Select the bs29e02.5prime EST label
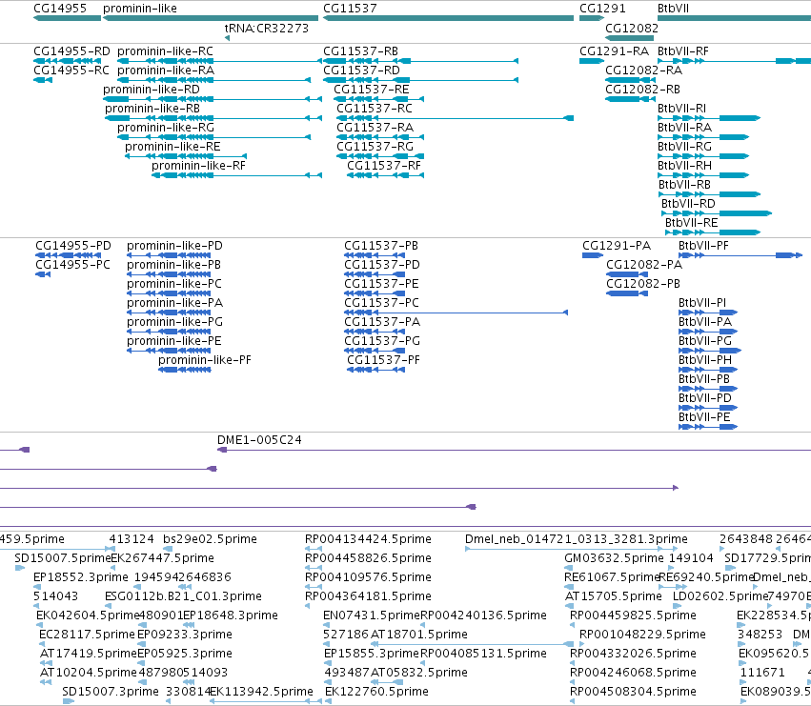 pyautogui.click(x=210, y=539)
